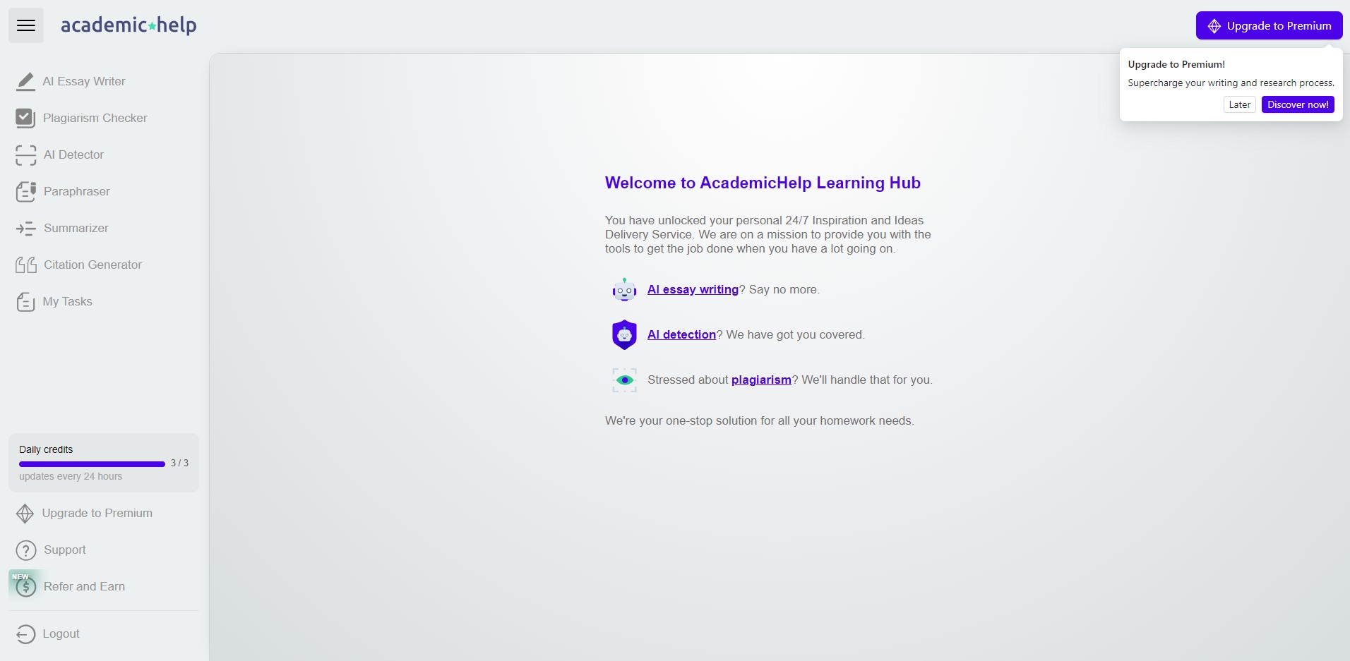
Task: Click the 3 / 3 credits counter
Action: 179,463
